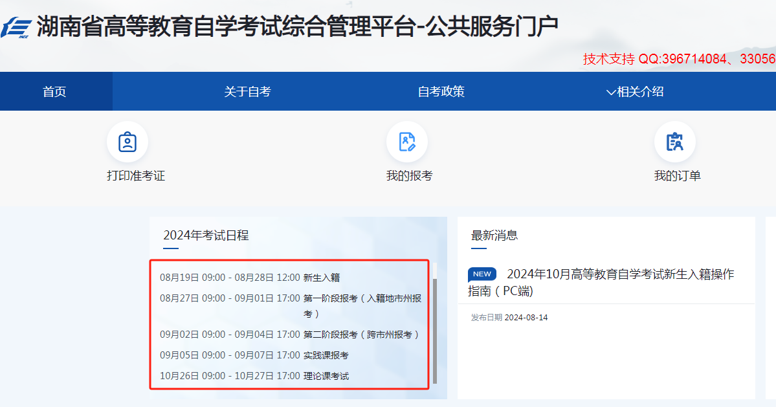
Task: Click the blue NEW badge on the news item
Action: tap(482, 274)
